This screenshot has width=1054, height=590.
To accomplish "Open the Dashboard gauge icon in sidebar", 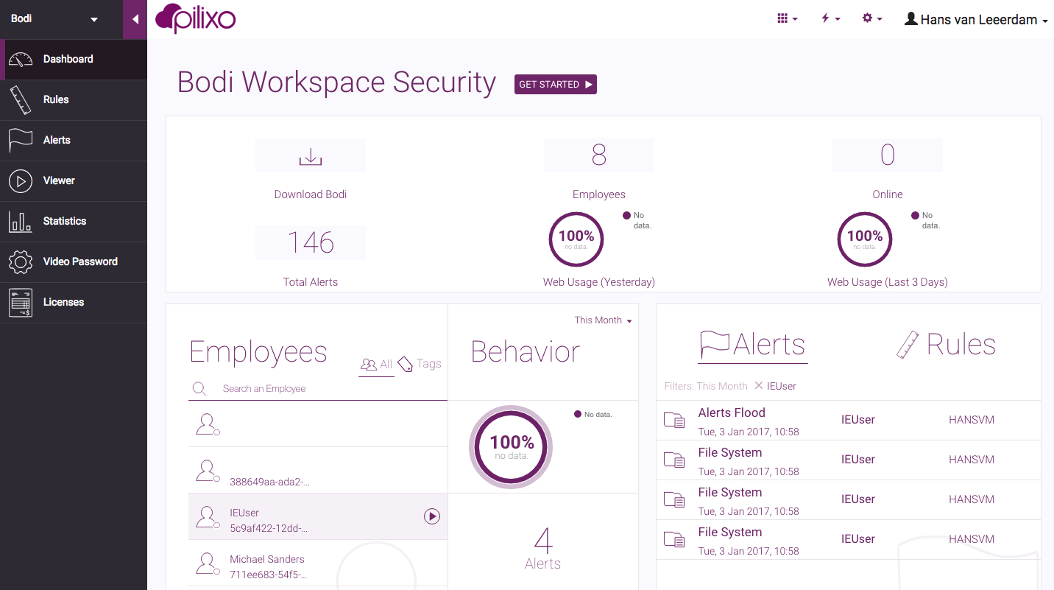I will (x=21, y=60).
